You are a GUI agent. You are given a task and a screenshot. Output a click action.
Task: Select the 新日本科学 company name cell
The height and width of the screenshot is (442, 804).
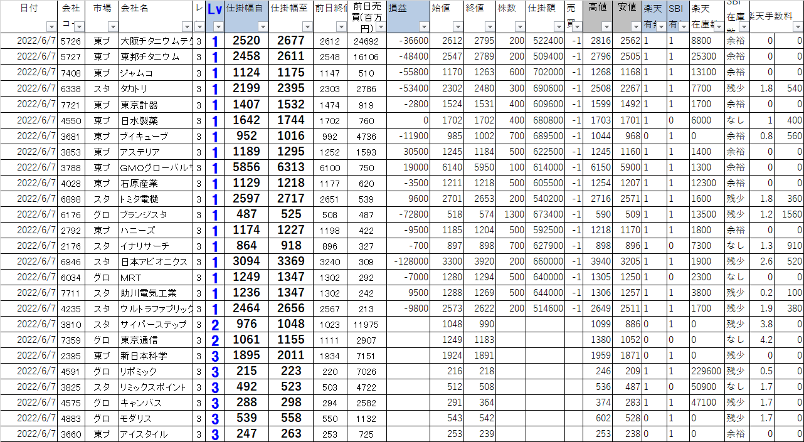click(156, 355)
